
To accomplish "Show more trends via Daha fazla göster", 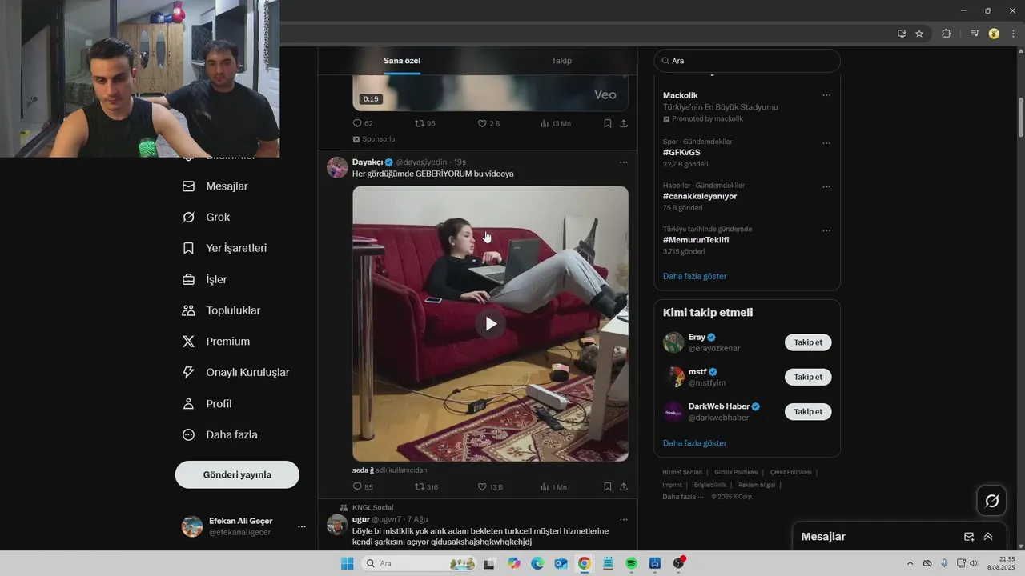I will point(695,276).
